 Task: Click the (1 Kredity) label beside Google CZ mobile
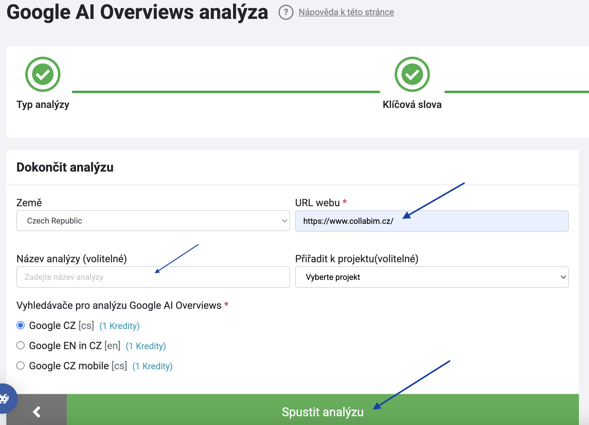coord(152,366)
